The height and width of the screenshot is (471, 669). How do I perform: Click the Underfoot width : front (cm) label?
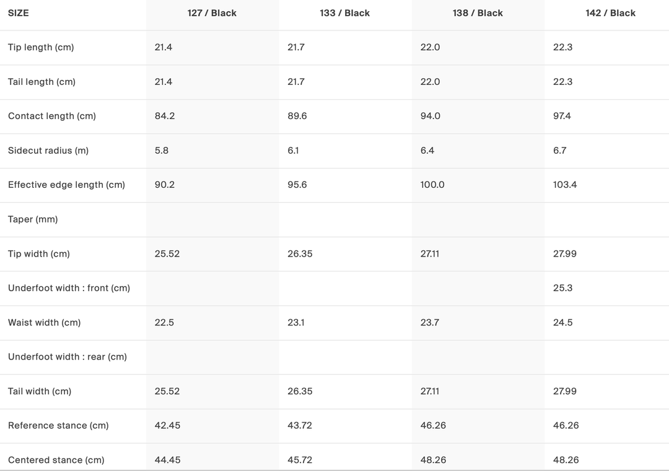point(69,288)
